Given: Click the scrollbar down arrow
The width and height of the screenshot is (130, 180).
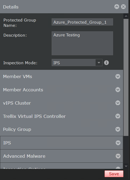Looking at the screenshot, I should click(126, 166).
